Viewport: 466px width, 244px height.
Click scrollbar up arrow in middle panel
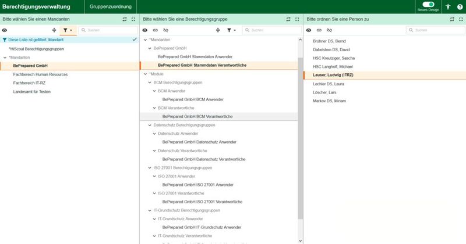tap(300, 40)
